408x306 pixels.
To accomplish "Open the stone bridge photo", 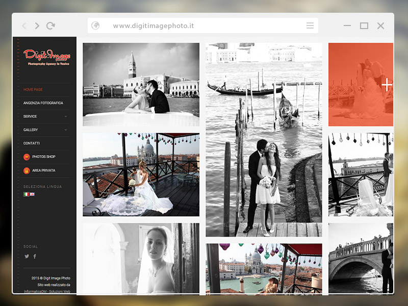I will [361, 259].
